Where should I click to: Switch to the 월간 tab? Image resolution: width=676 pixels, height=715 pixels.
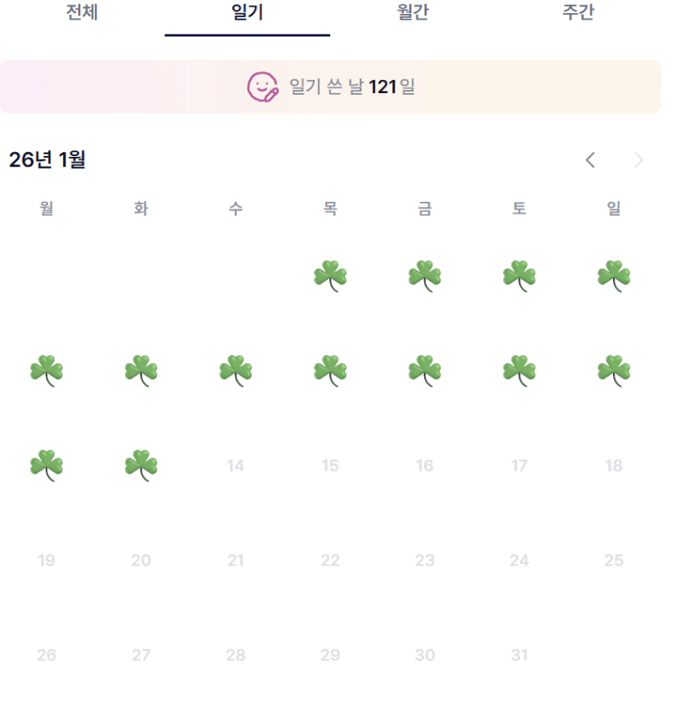pyautogui.click(x=413, y=13)
